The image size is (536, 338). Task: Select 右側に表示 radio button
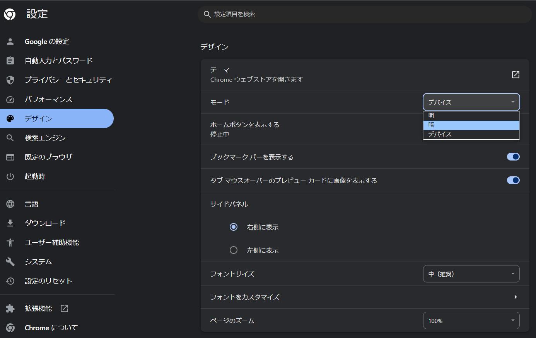coord(234,227)
